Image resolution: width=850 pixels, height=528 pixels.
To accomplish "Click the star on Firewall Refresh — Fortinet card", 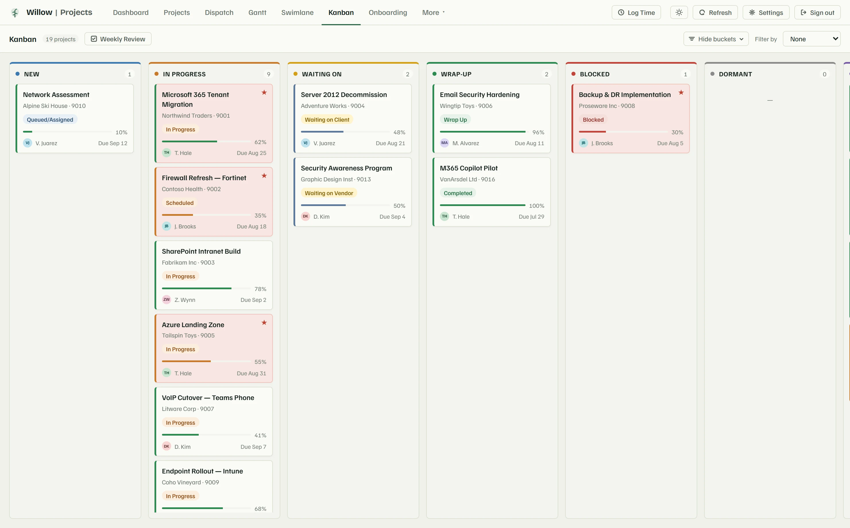I will [x=264, y=176].
